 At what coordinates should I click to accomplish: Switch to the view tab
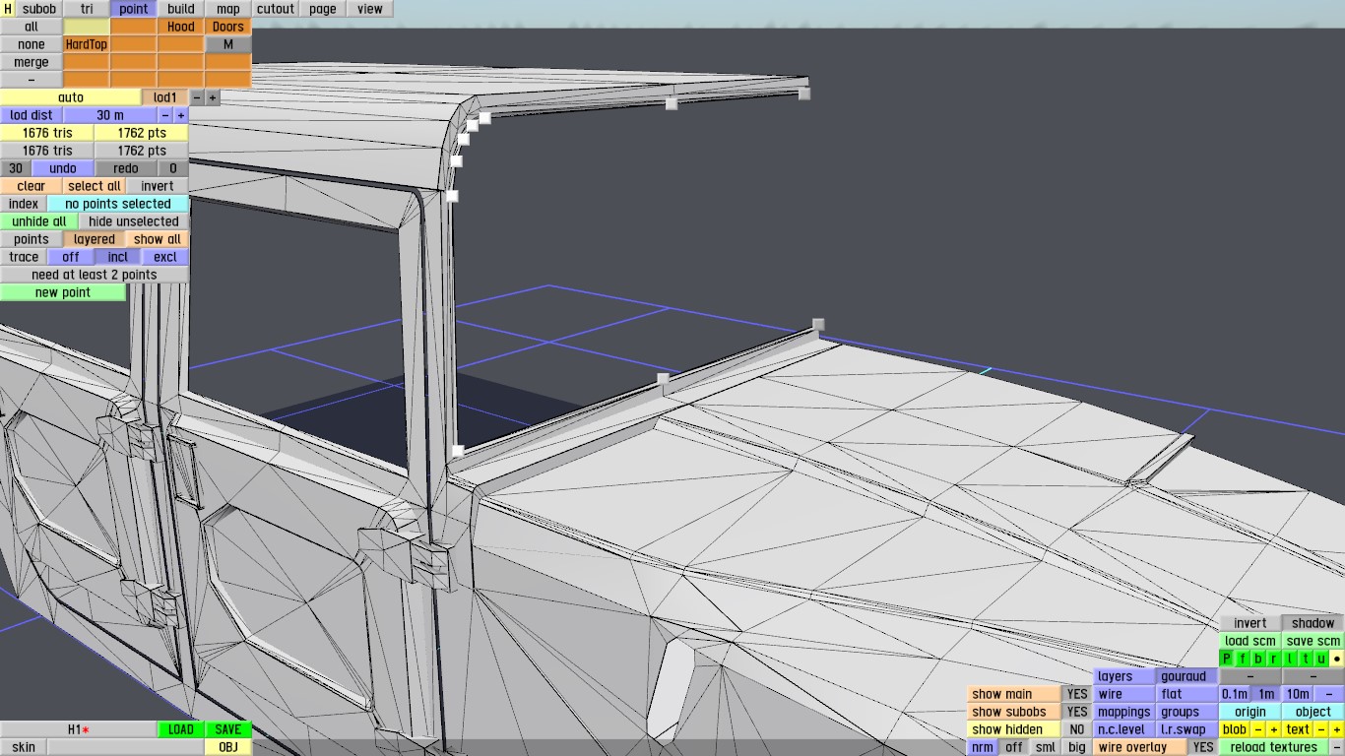(370, 9)
